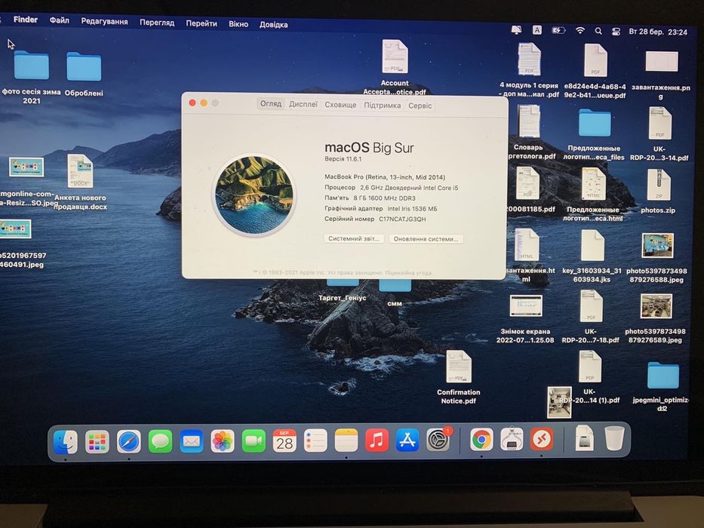This screenshot has width=704, height=528.
Task: Click the Версія 11.6.1 version text
Action: pos(343,159)
